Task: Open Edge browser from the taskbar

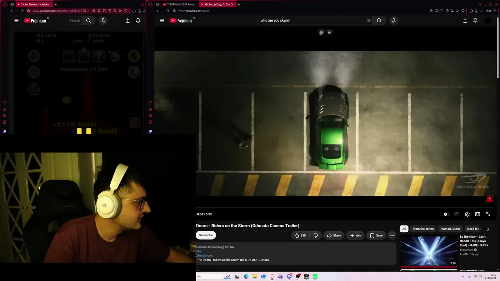Action: (x=246, y=277)
